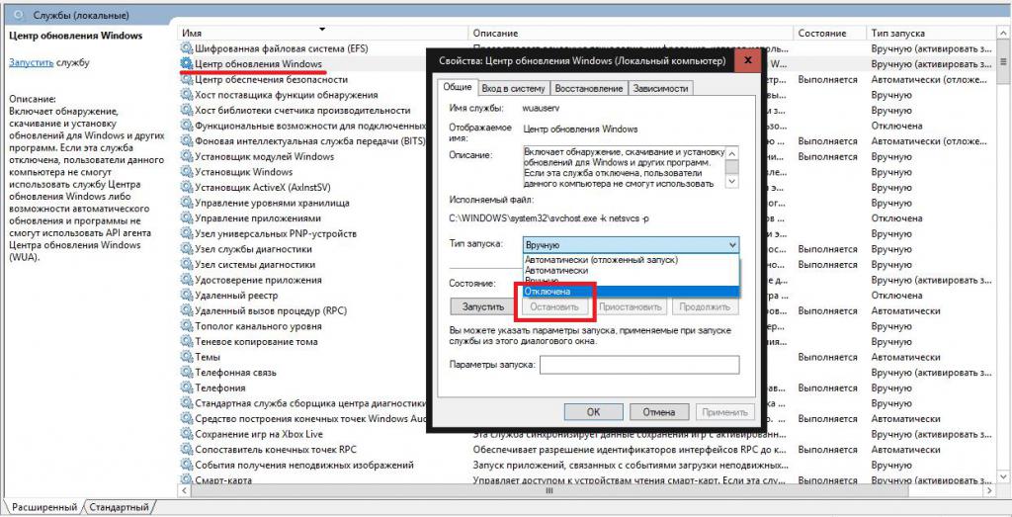Click gear icon of Центр обеспечения безопасности
Viewport: 1012px width, 517px height.
(187, 79)
